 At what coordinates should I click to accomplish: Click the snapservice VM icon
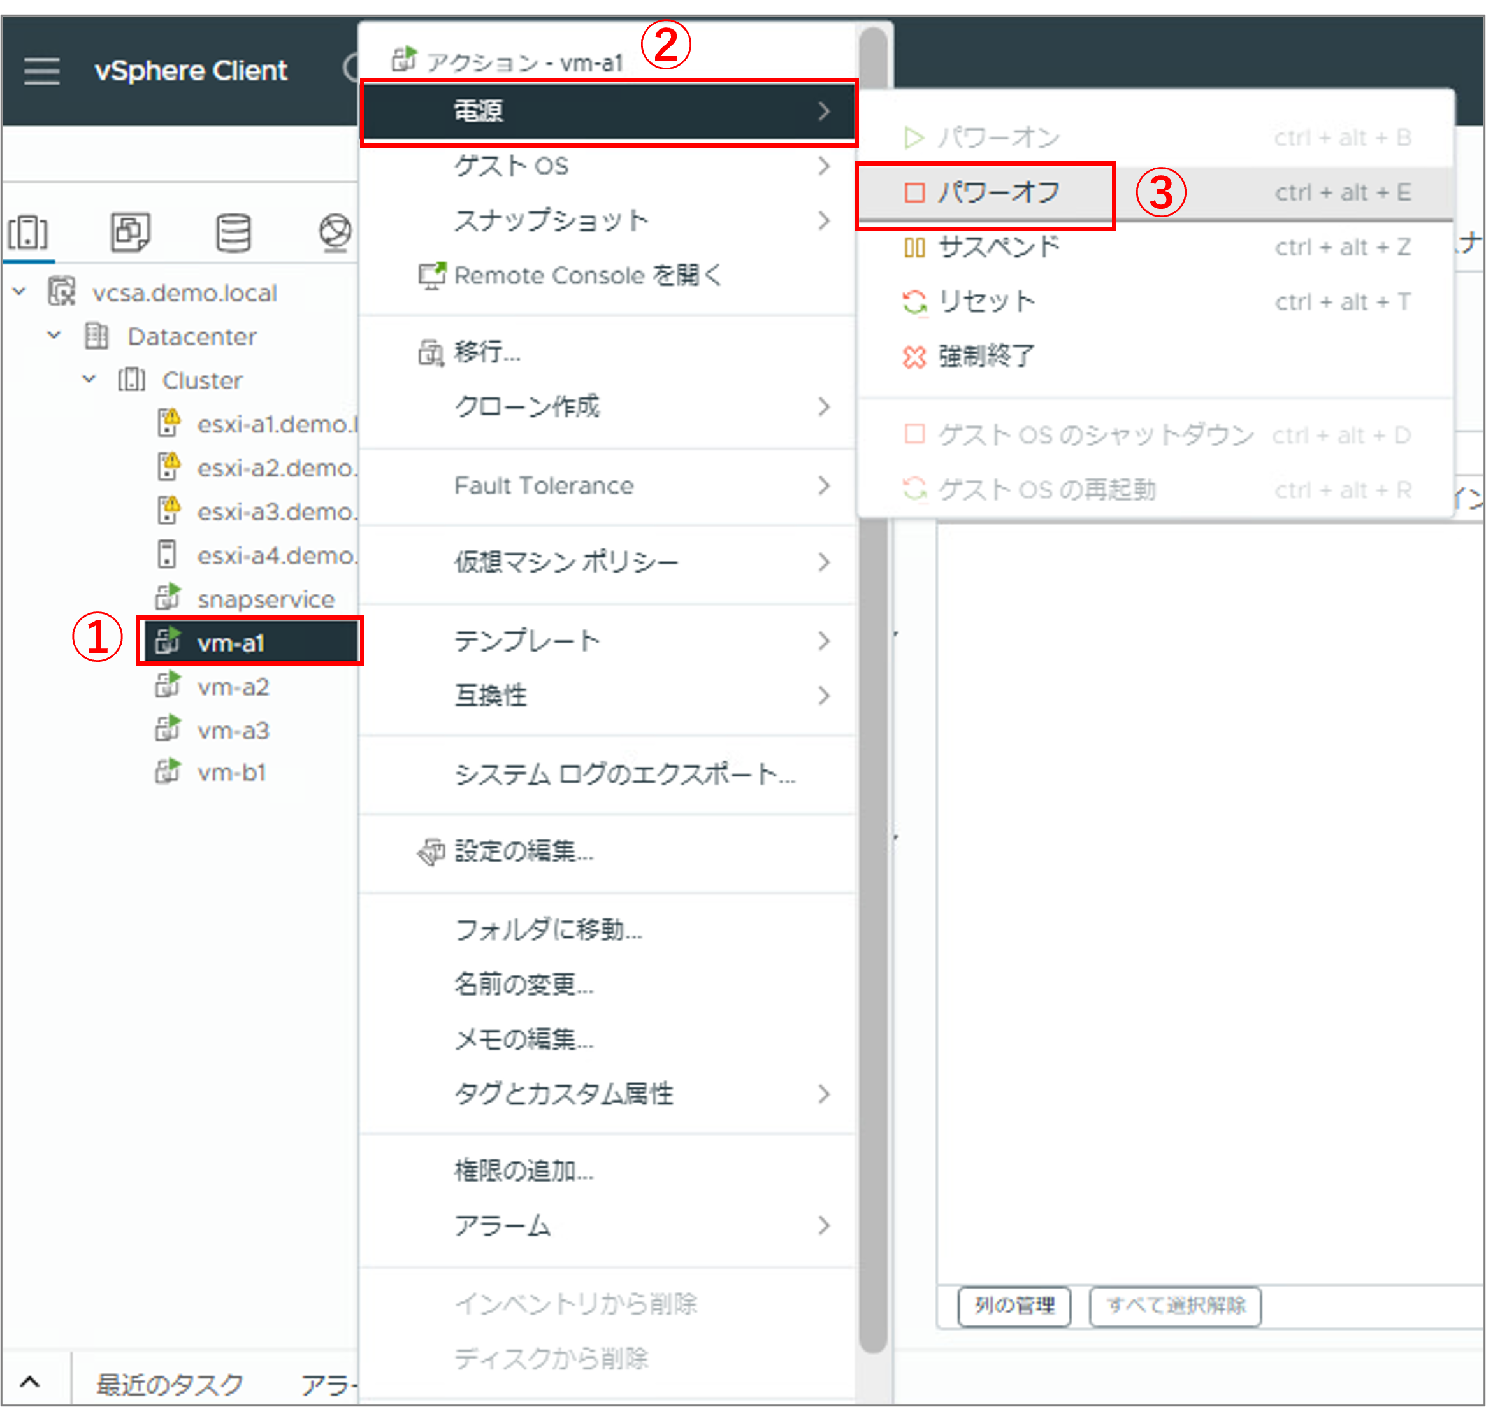pos(168,597)
